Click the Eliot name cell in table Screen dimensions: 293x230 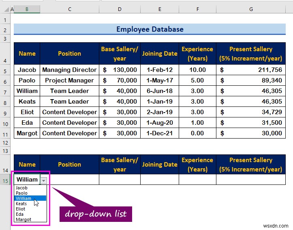coord(27,112)
